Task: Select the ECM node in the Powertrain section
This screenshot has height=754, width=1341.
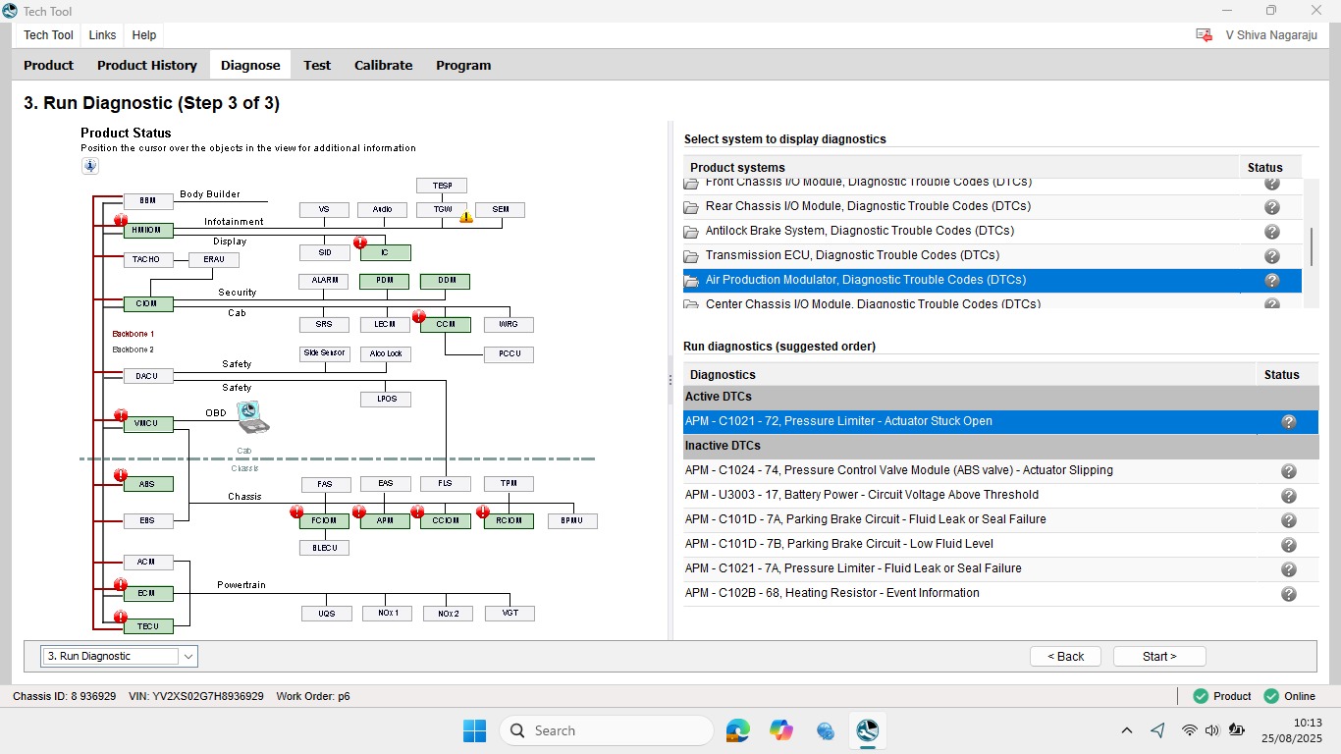Action: click(x=148, y=594)
